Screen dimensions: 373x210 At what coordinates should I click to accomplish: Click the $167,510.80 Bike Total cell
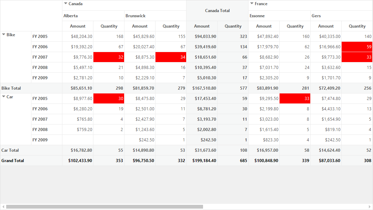(202, 88)
